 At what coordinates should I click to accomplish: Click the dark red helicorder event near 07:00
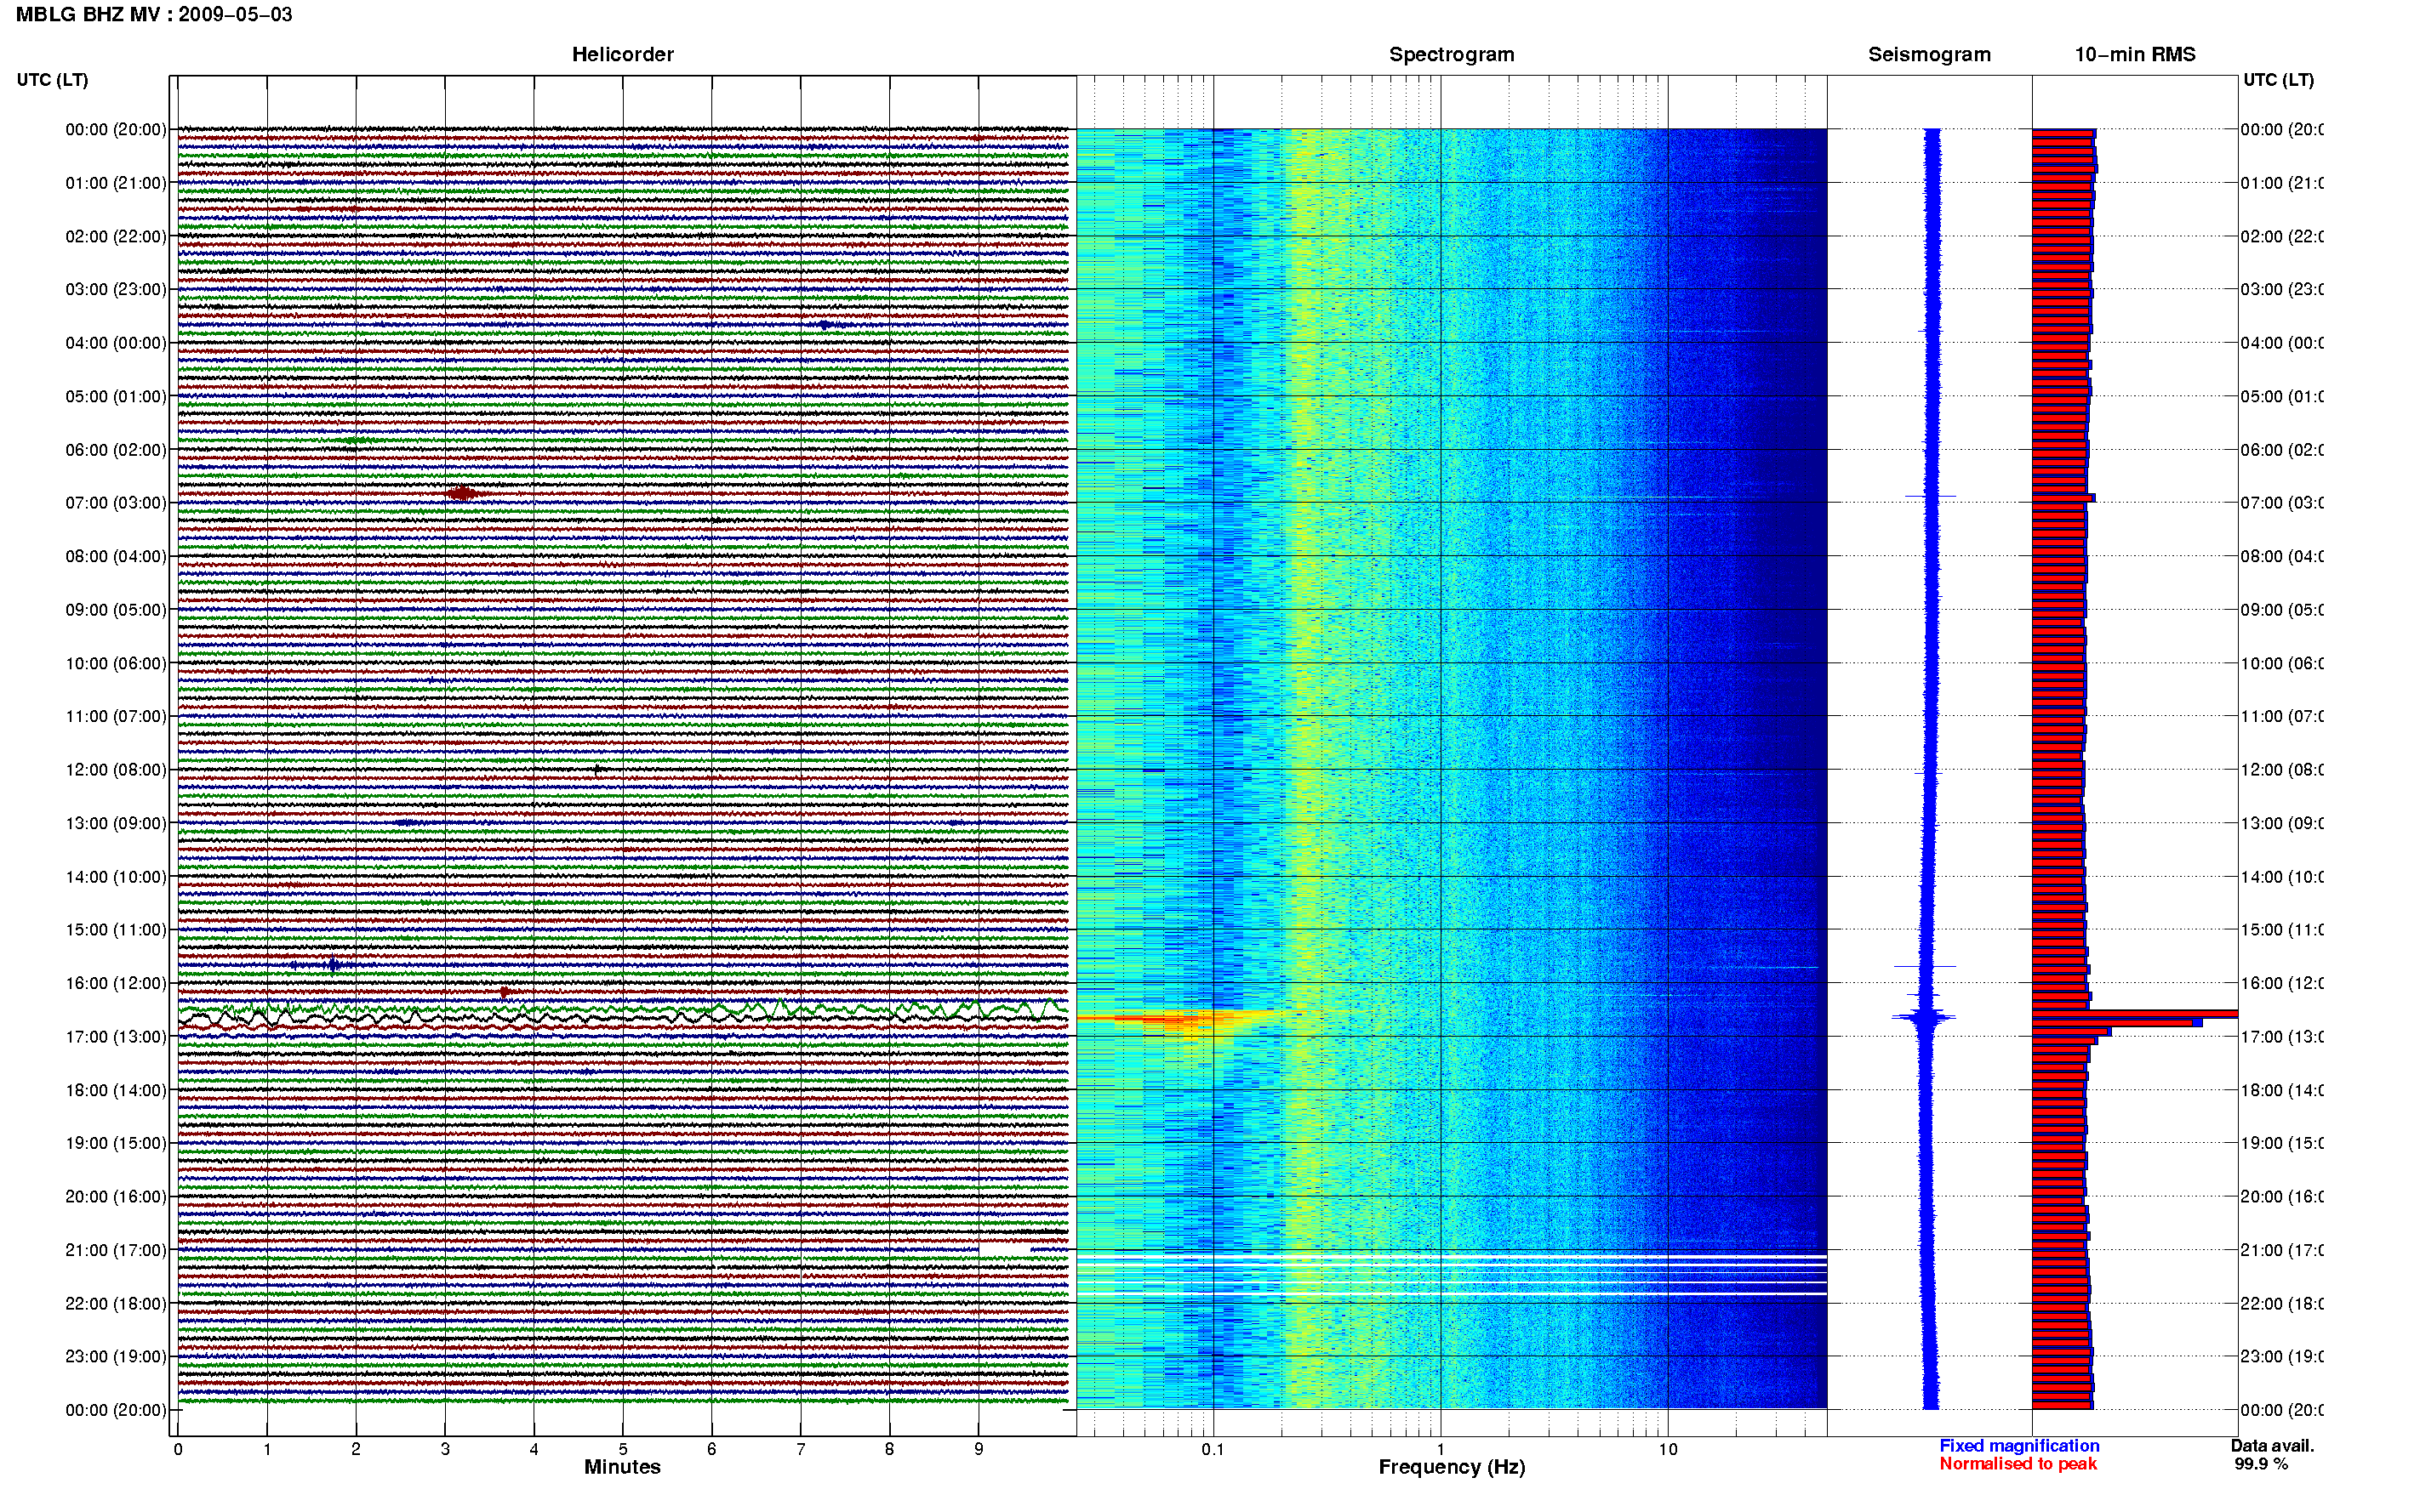tap(462, 492)
